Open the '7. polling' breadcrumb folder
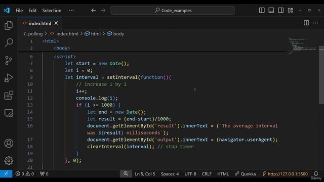324x182 pixels. [x=33, y=34]
